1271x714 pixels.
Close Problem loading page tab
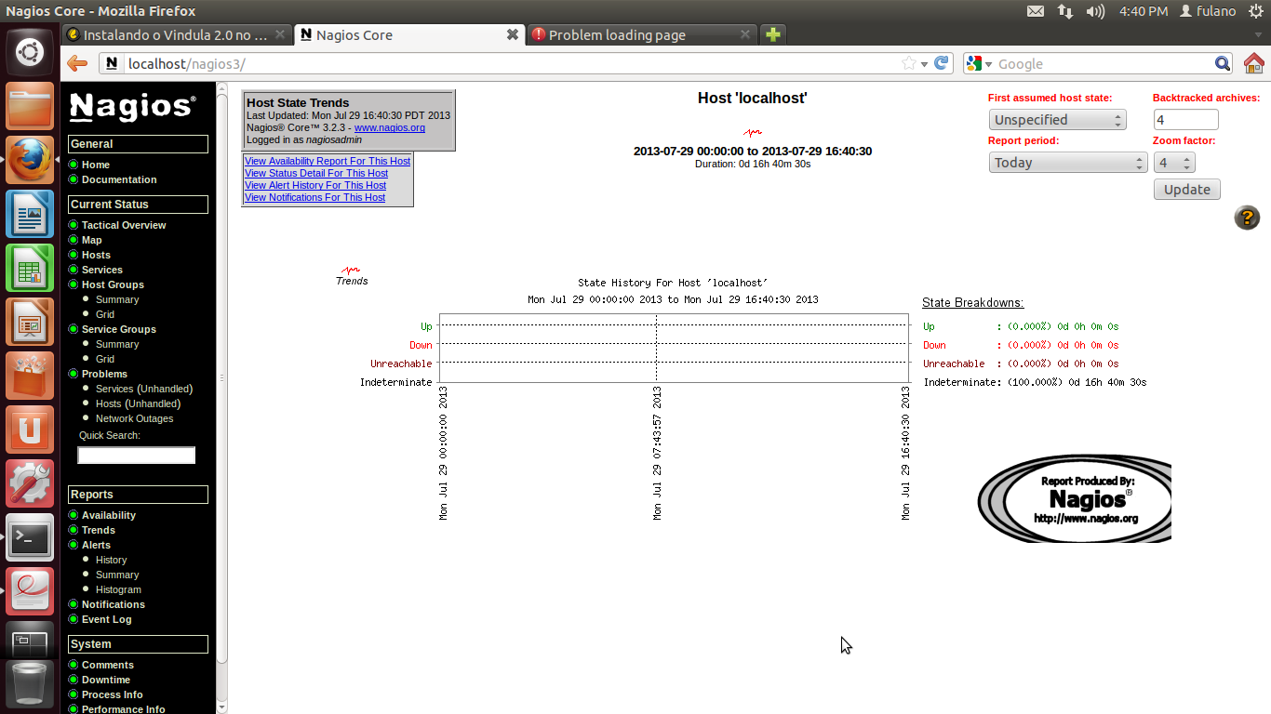point(744,34)
